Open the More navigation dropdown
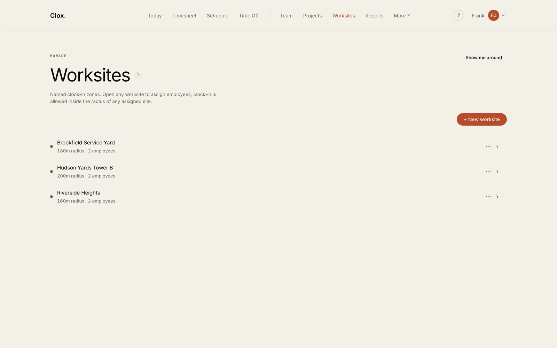The width and height of the screenshot is (557, 348). point(402,16)
